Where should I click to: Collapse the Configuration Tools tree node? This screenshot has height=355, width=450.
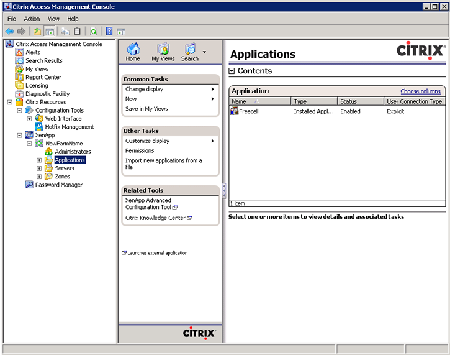click(x=19, y=111)
